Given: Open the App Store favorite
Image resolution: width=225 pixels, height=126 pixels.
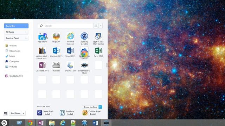Looking at the screenshot, I should (x=42, y=36).
